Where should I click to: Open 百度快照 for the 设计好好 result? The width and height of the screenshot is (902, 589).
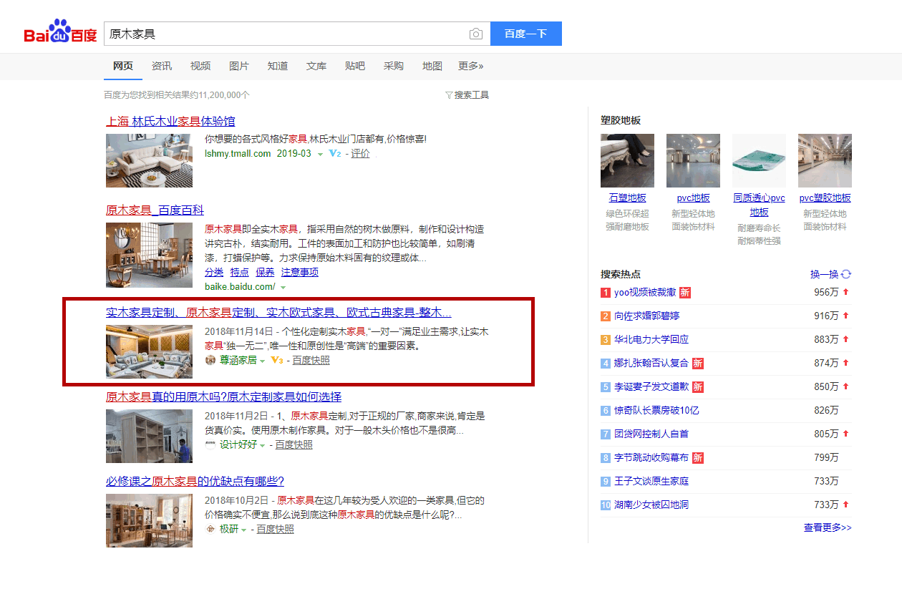[x=294, y=444]
